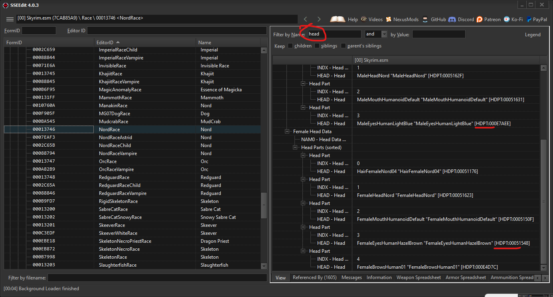Viewport: 553px width, 297px height.
Task: Open the Ko-Fi link
Action: click(513, 19)
